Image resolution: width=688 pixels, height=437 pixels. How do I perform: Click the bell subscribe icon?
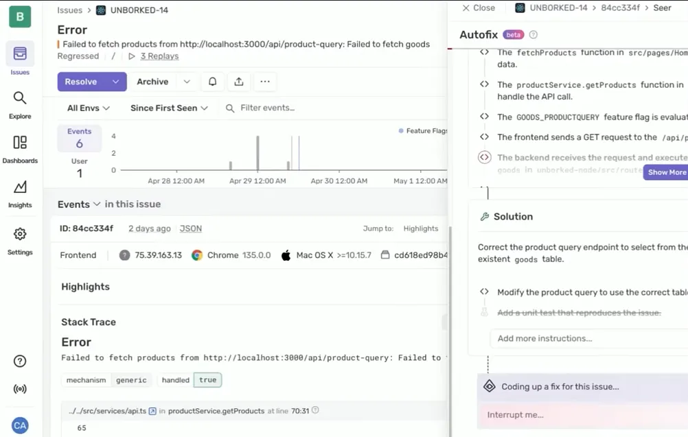(x=213, y=82)
